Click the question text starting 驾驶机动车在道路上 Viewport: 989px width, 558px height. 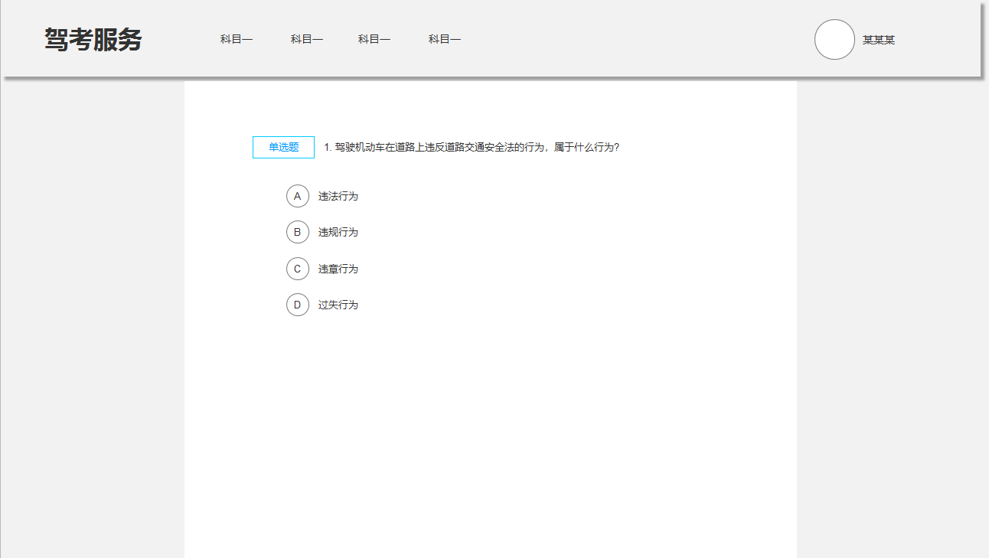[472, 147]
